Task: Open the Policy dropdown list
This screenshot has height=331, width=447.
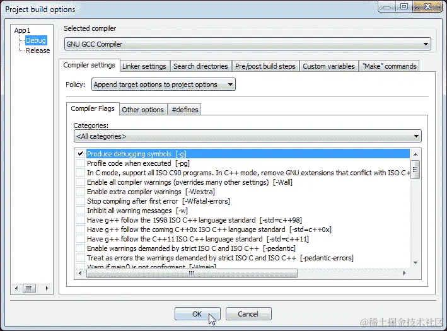Action: coord(163,84)
